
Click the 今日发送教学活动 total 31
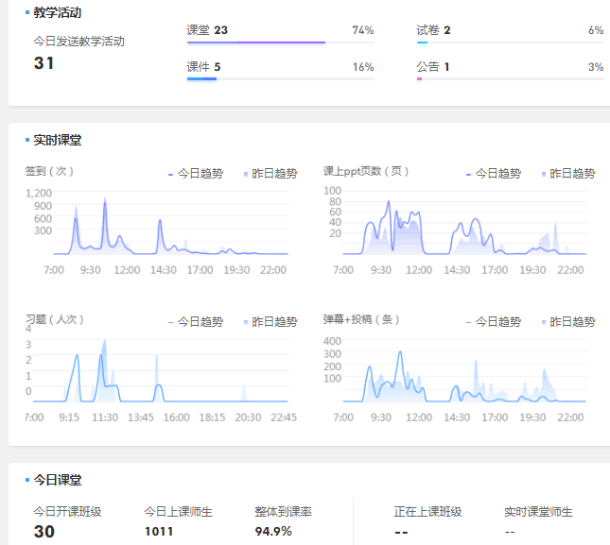pos(44,63)
